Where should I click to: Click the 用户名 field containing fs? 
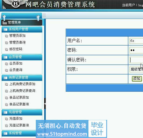point(136,41)
